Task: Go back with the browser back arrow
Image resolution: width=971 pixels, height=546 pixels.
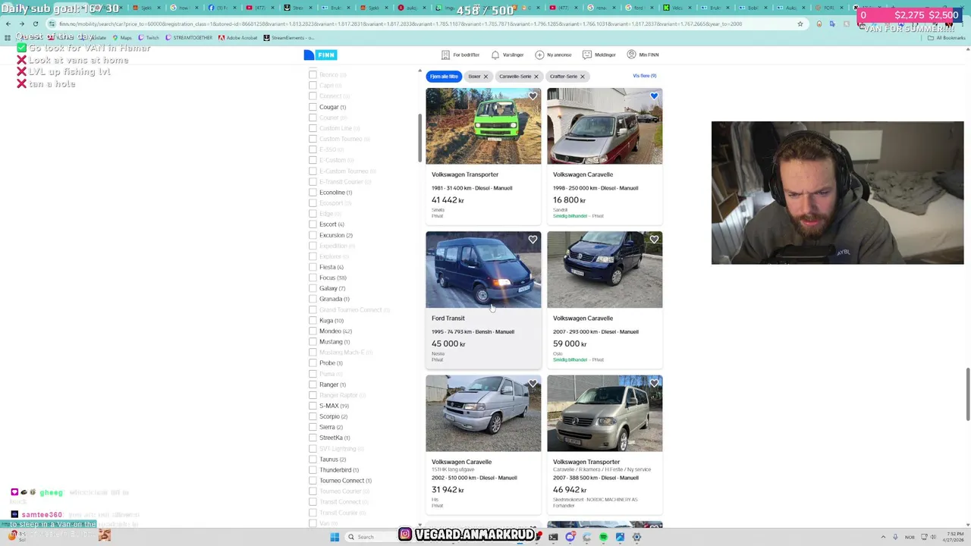Action: 8,24
